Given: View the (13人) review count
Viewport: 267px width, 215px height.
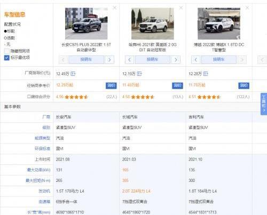Looking at the screenshot, I should point(178,97).
